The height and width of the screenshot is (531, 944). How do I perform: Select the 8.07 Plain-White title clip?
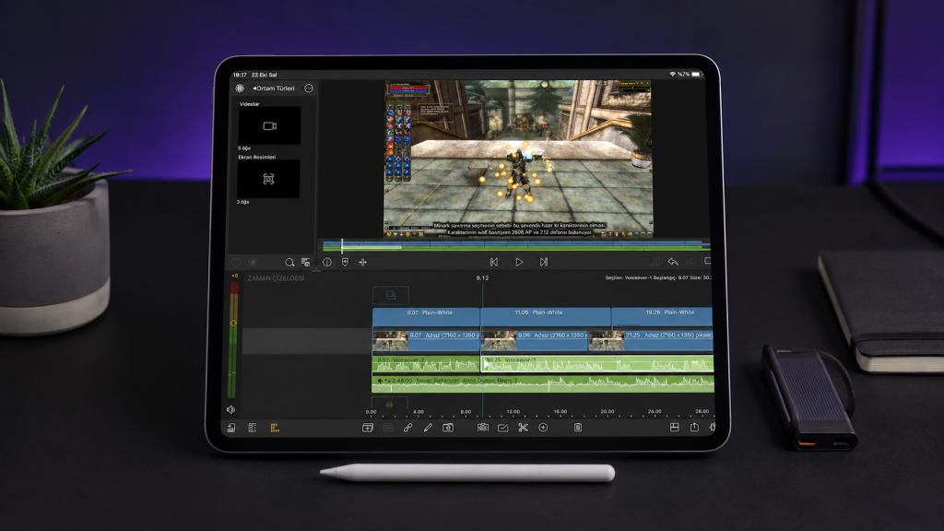(426, 317)
